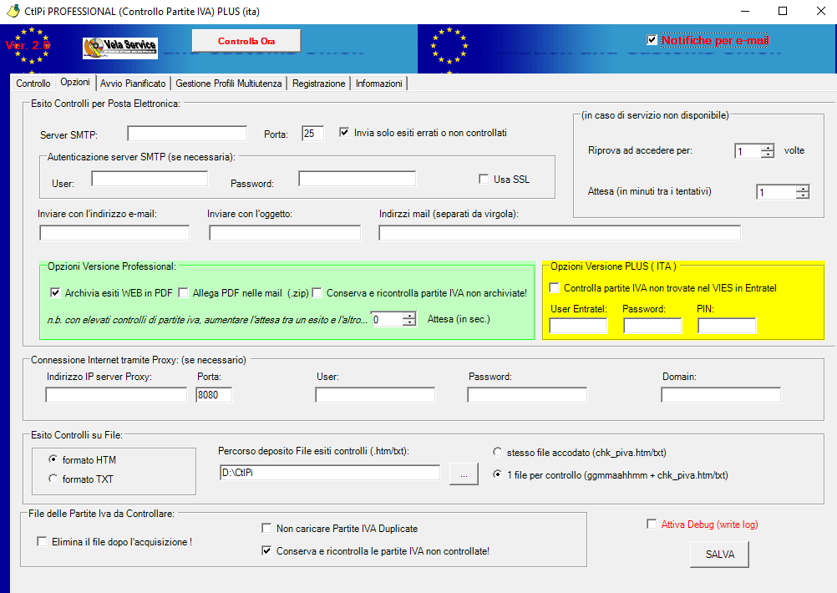Enable Attiva Debug (write log)
The height and width of the screenshot is (593, 837).
click(652, 525)
